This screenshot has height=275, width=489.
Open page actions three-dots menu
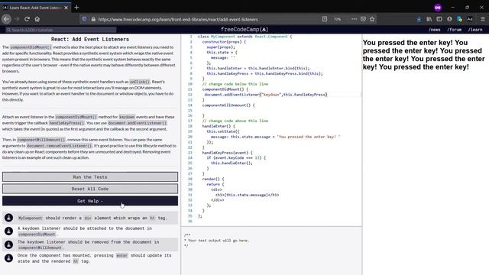click(x=354, y=19)
